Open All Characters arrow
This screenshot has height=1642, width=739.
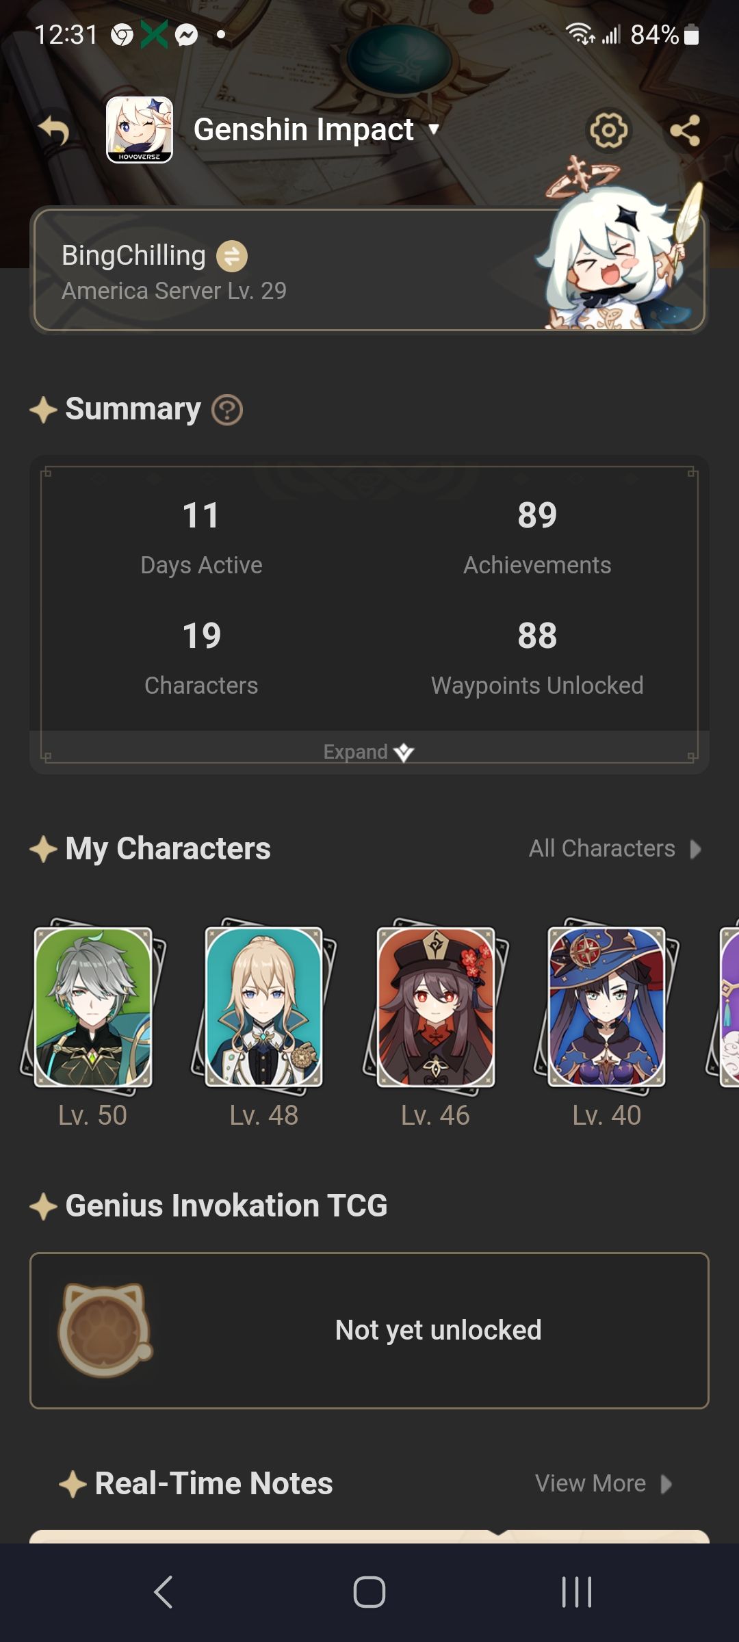(615, 848)
